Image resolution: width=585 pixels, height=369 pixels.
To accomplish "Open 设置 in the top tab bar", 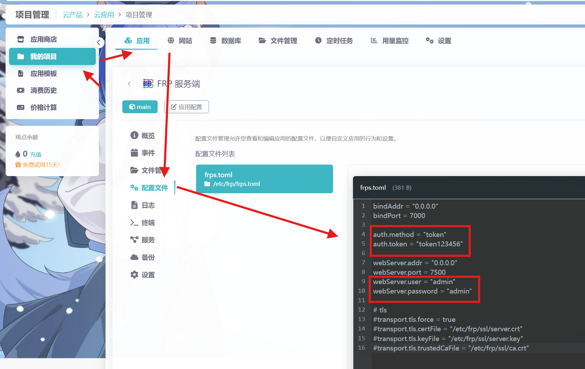I will point(439,41).
